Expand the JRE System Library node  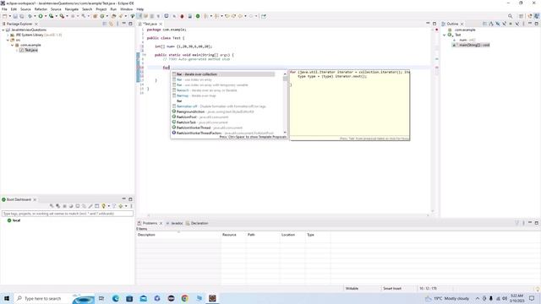pos(8,35)
